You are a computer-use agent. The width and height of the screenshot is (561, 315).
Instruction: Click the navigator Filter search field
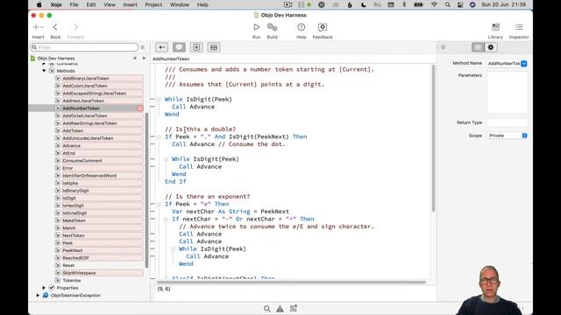(84, 47)
